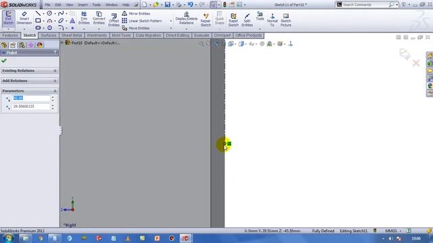Screen dimensions: 433x243
Task: Click the Undo icon
Action: pyautogui.click(x=191, y=5)
